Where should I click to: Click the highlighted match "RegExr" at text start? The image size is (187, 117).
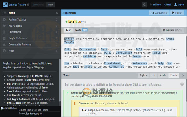(69, 39)
